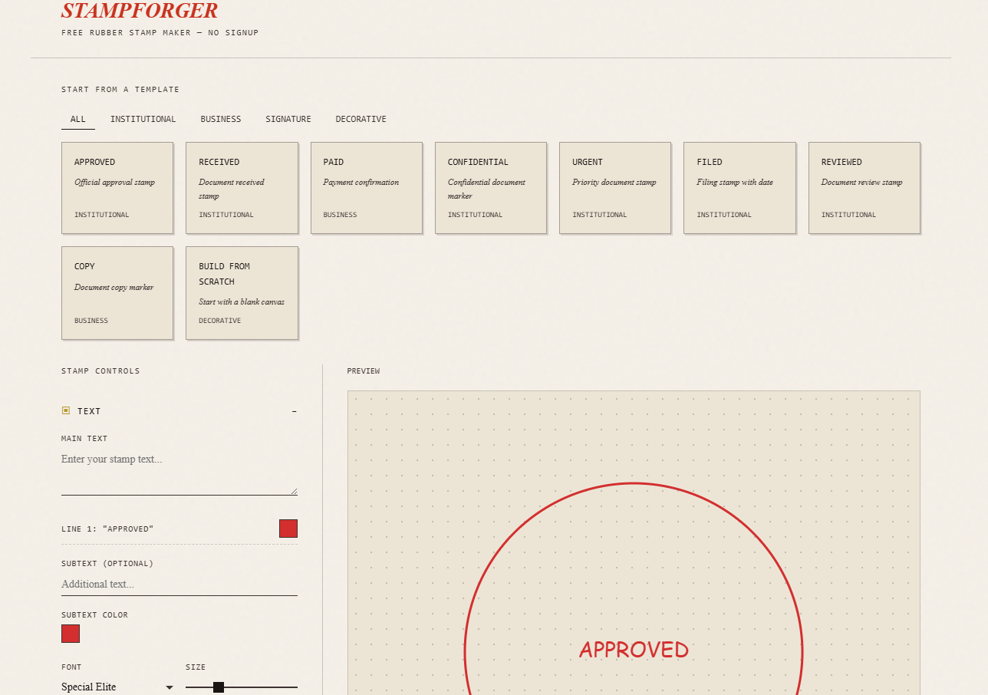Choose the COPY template card
Image resolution: width=988 pixels, height=695 pixels.
117,293
